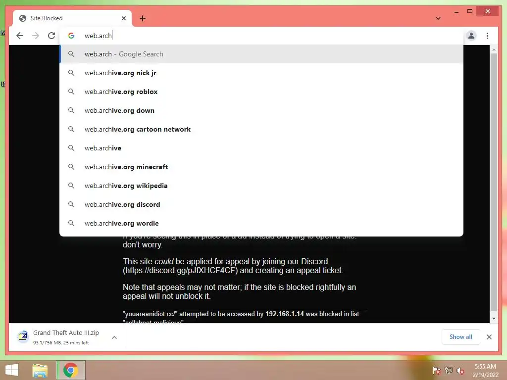Image resolution: width=507 pixels, height=380 pixels.
Task: Open the Action Center flag icon
Action: [x=437, y=370]
